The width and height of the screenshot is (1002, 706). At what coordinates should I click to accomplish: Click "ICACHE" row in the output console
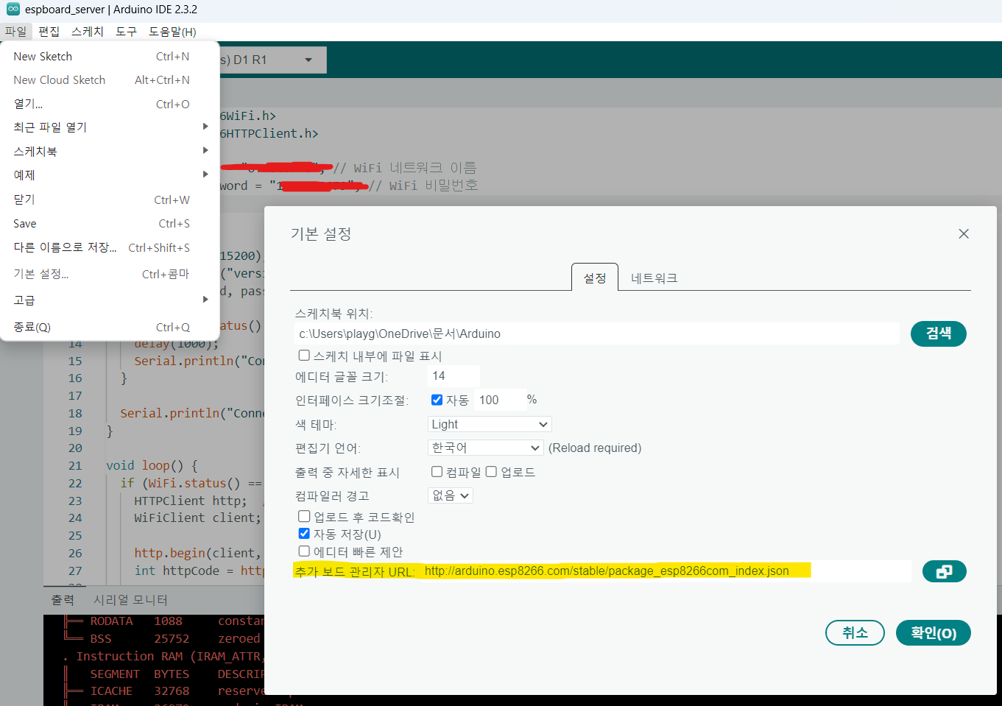click(111, 691)
